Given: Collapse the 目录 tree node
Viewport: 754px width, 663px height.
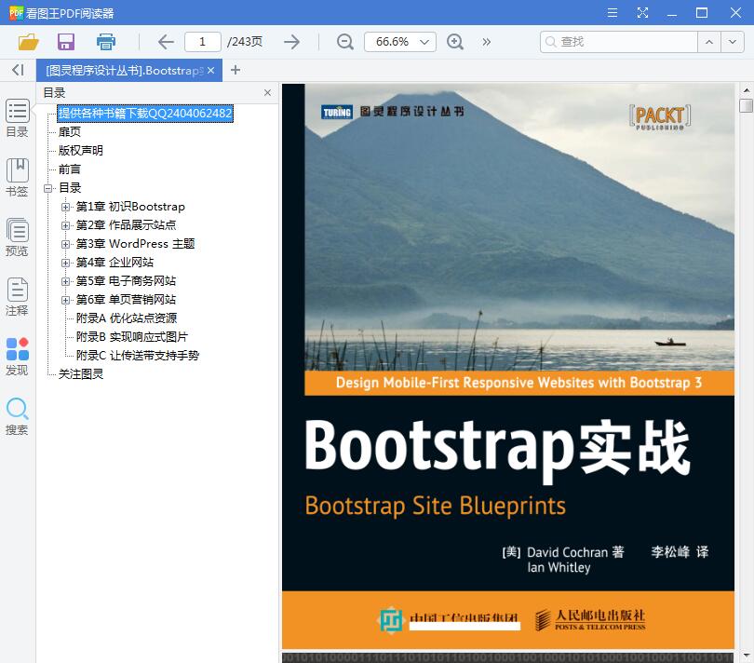Looking at the screenshot, I should point(47,188).
